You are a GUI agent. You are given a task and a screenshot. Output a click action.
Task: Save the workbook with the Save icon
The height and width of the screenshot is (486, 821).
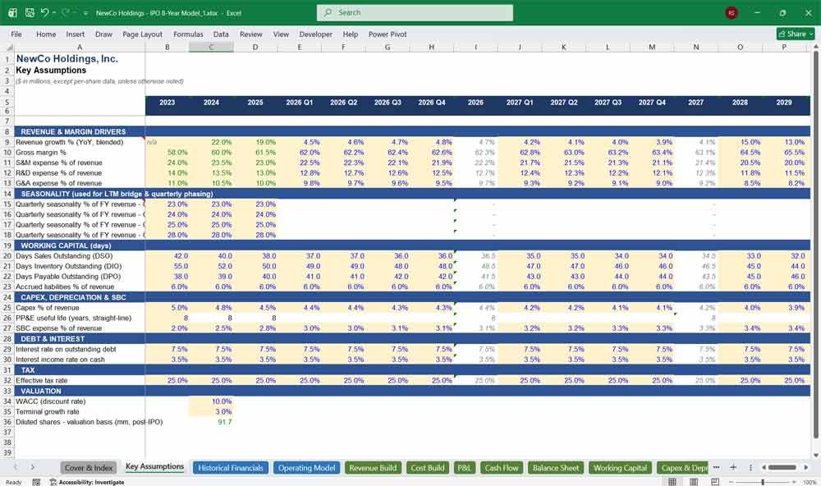click(x=30, y=12)
